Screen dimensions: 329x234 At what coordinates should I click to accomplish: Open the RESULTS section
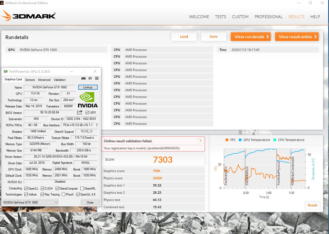(296, 17)
